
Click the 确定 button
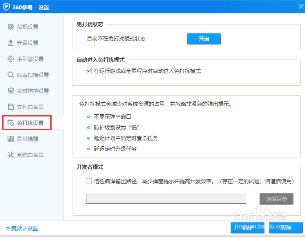(x=248, y=228)
